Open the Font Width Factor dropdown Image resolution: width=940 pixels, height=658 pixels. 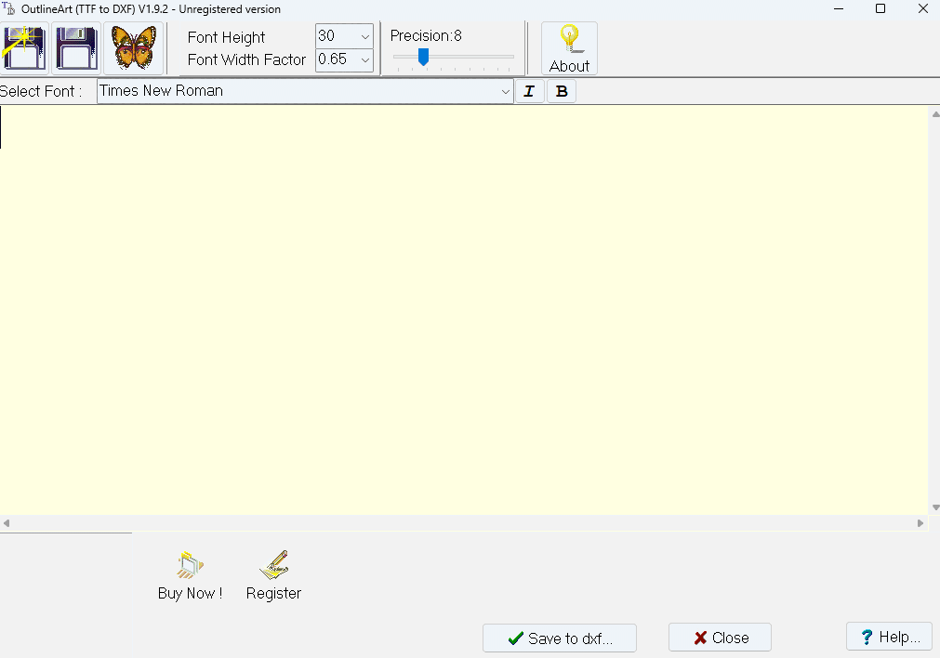(x=364, y=59)
